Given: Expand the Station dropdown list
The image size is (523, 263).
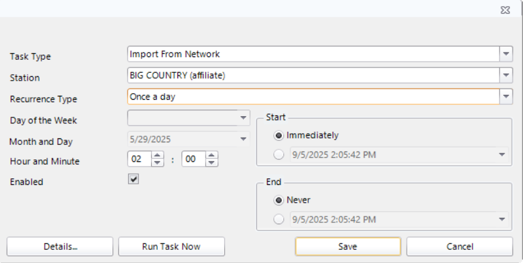Looking at the screenshot, I should 506,75.
